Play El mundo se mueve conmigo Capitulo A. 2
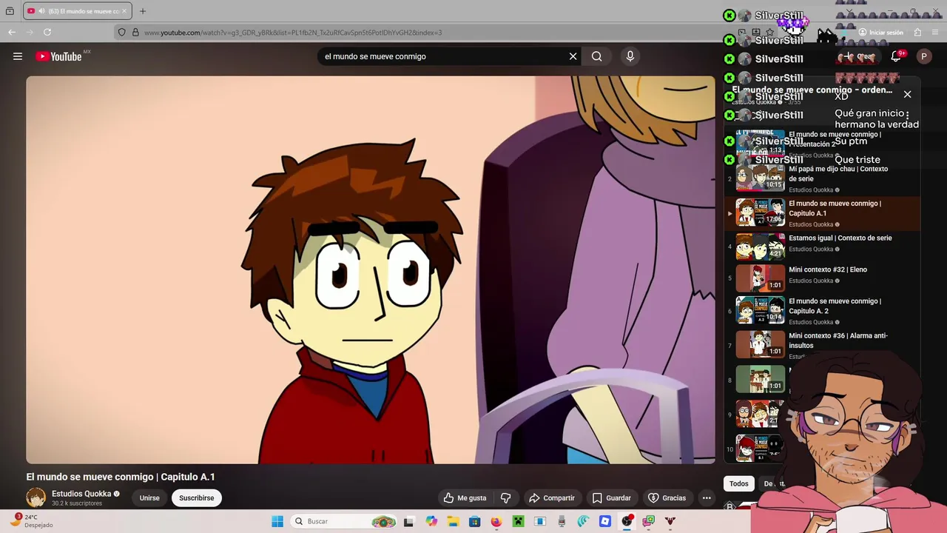Viewport: 947px width, 533px height. click(x=835, y=306)
